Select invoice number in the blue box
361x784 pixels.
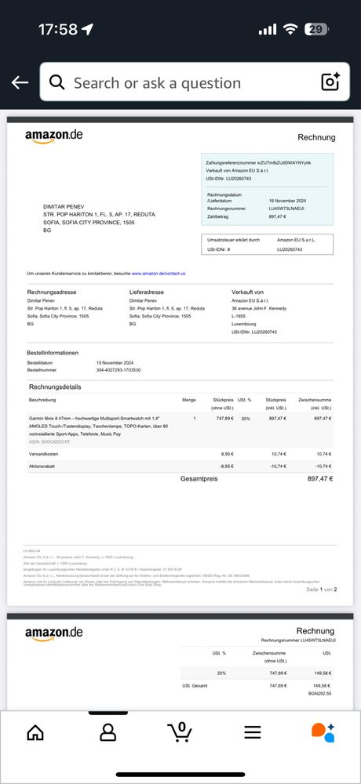287,209
